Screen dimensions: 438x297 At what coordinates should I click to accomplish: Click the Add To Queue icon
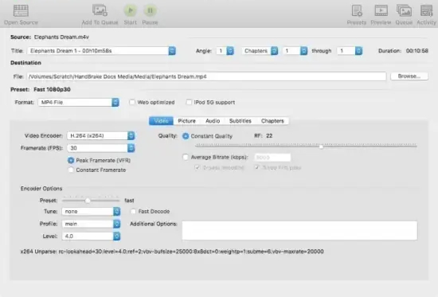click(100, 10)
